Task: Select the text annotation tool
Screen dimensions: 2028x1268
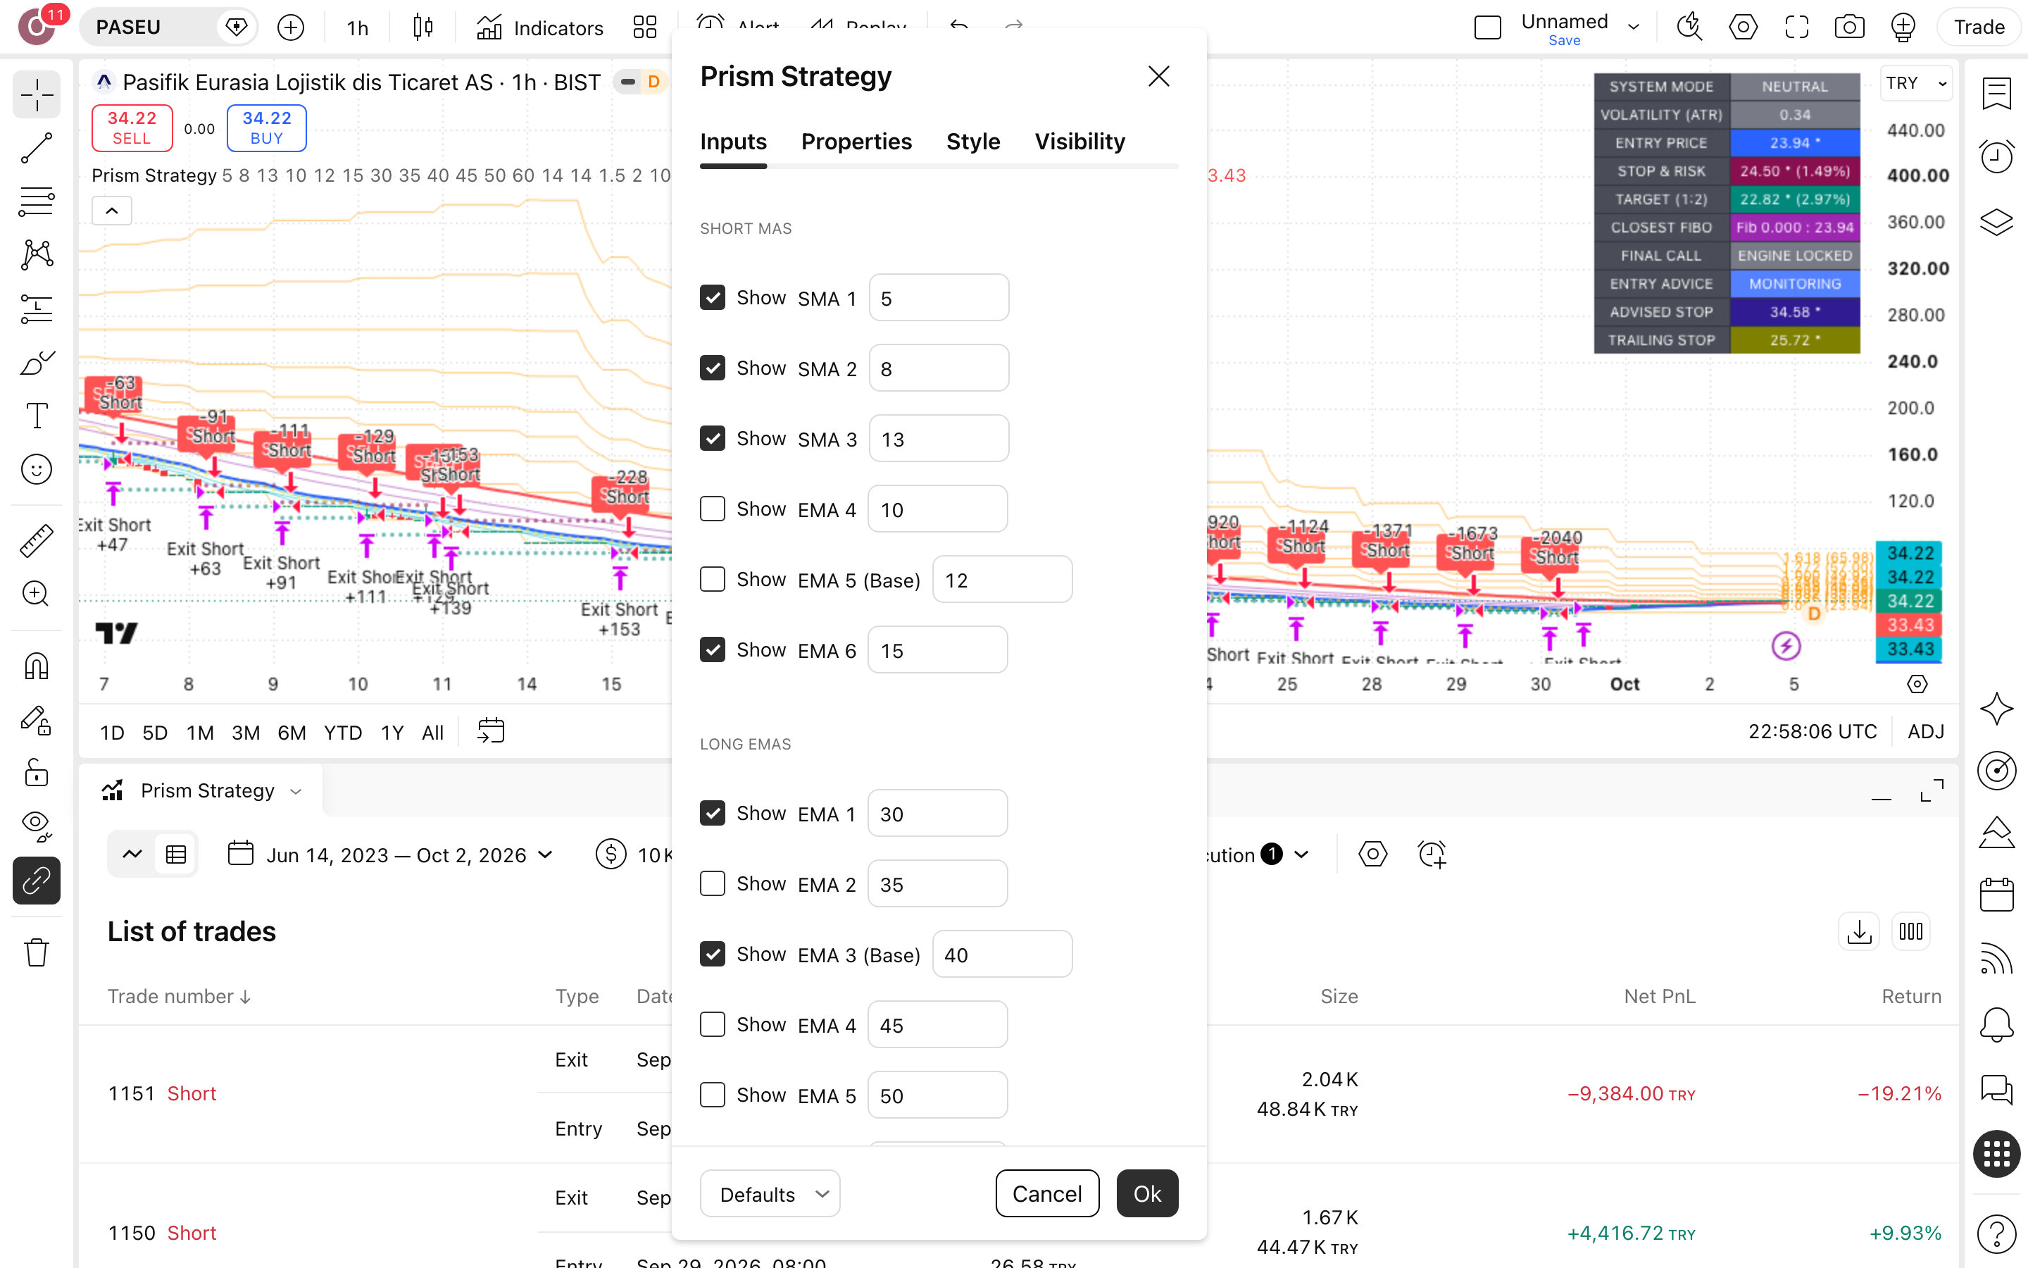Action: click(36, 416)
